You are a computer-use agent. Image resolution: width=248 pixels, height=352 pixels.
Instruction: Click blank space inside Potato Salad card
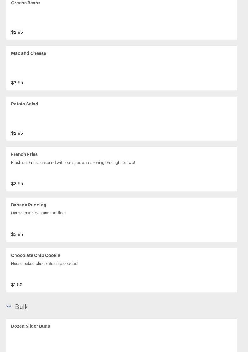(142, 119)
